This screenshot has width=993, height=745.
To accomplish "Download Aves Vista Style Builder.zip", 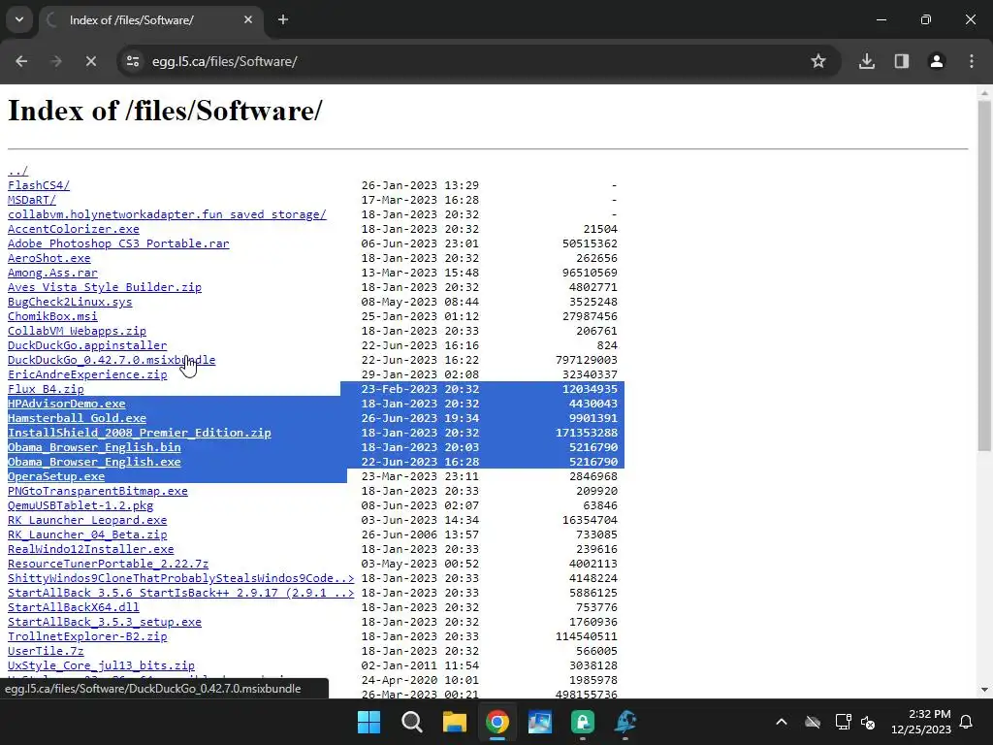I will tap(105, 287).
